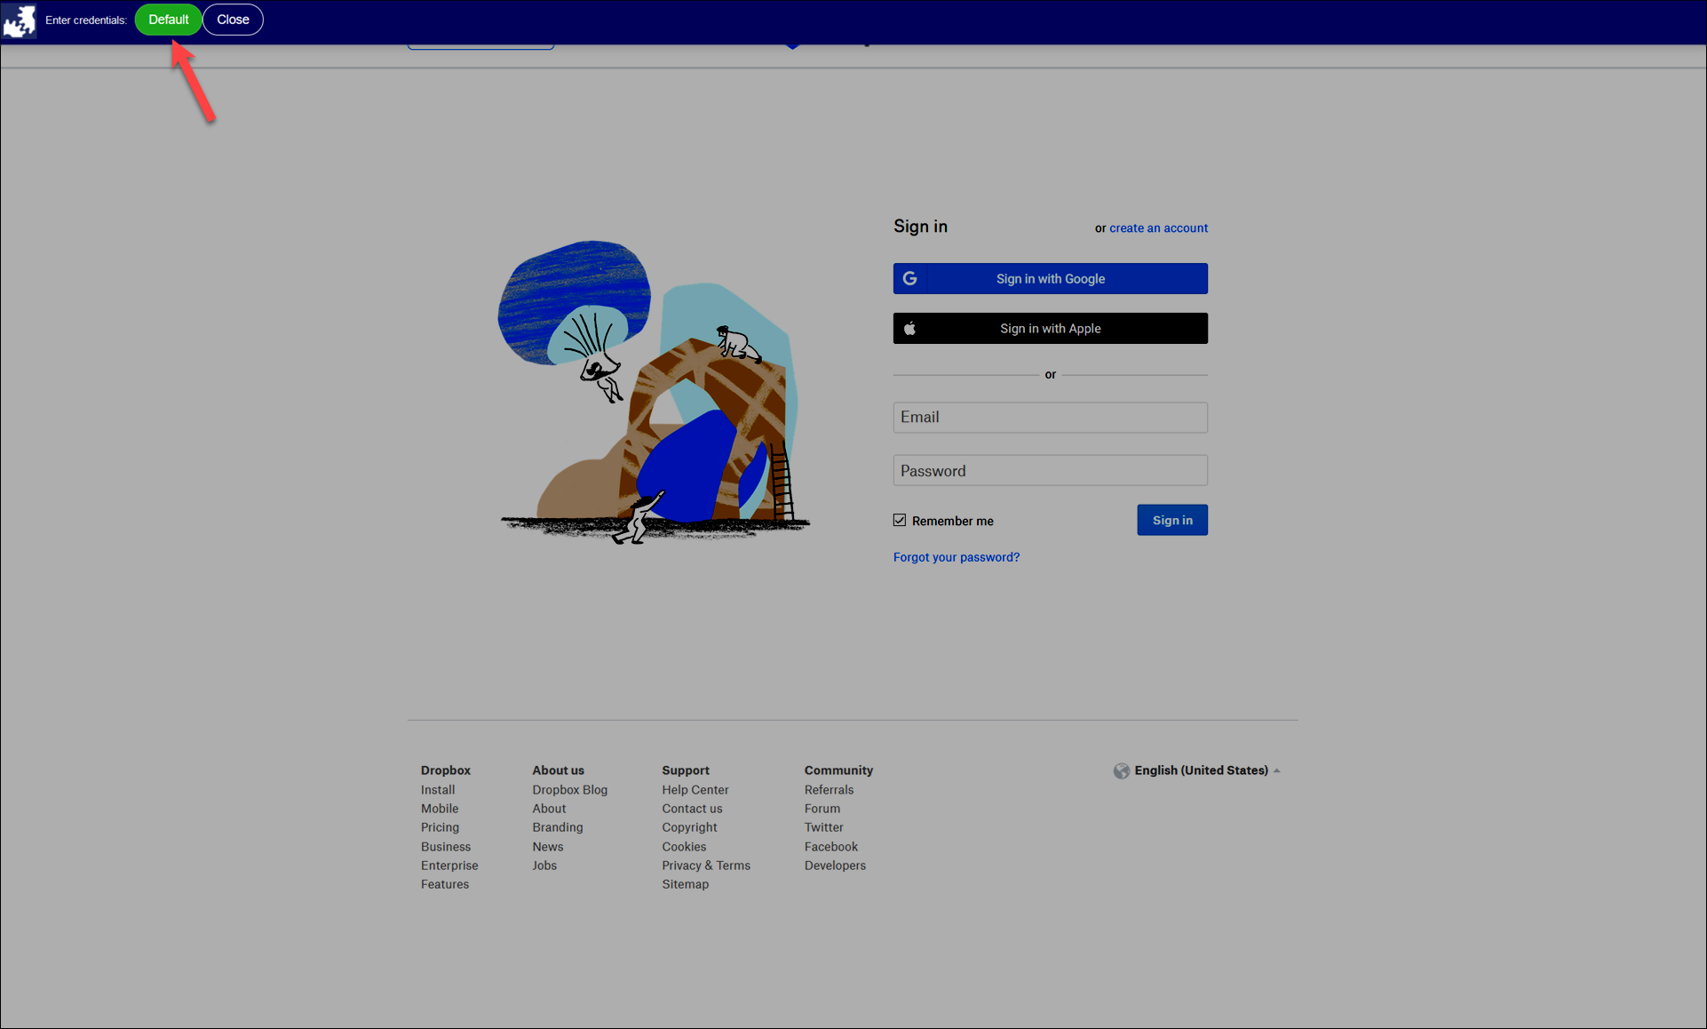Viewport: 1707px width, 1029px height.
Task: Click the Support column heading
Action: tap(686, 770)
